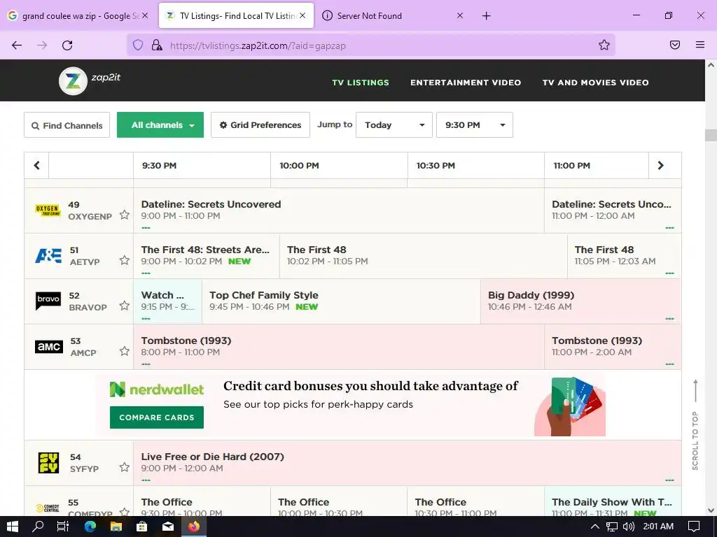The image size is (717, 537).
Task: Close the Server Not Found tab
Action: click(x=460, y=15)
